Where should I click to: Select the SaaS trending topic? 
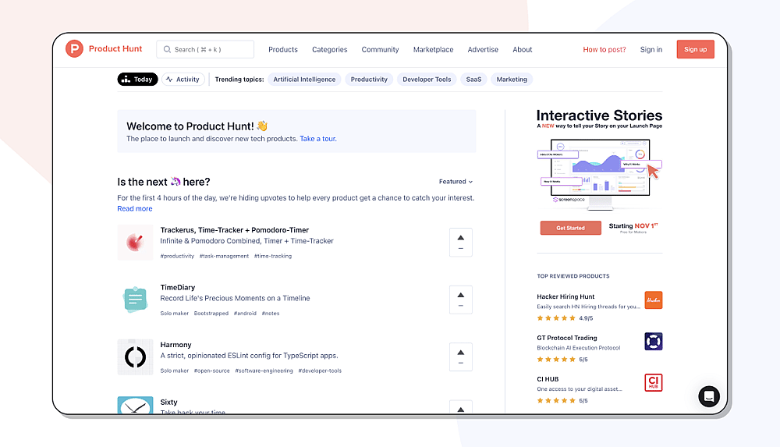(x=473, y=79)
